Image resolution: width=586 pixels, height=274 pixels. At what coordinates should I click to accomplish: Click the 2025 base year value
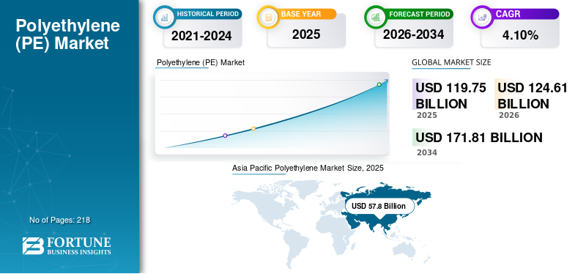306,34
